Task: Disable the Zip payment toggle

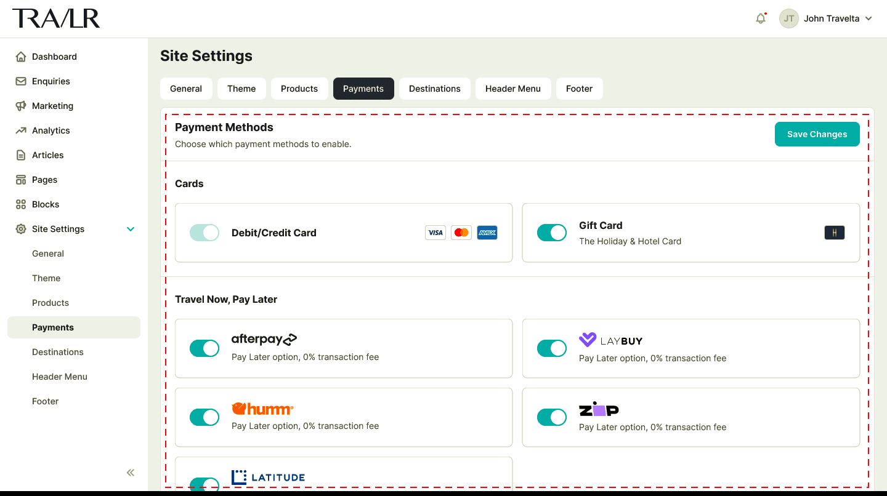Action: click(x=552, y=417)
